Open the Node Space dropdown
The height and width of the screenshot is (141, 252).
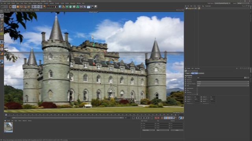click(x=222, y=3)
